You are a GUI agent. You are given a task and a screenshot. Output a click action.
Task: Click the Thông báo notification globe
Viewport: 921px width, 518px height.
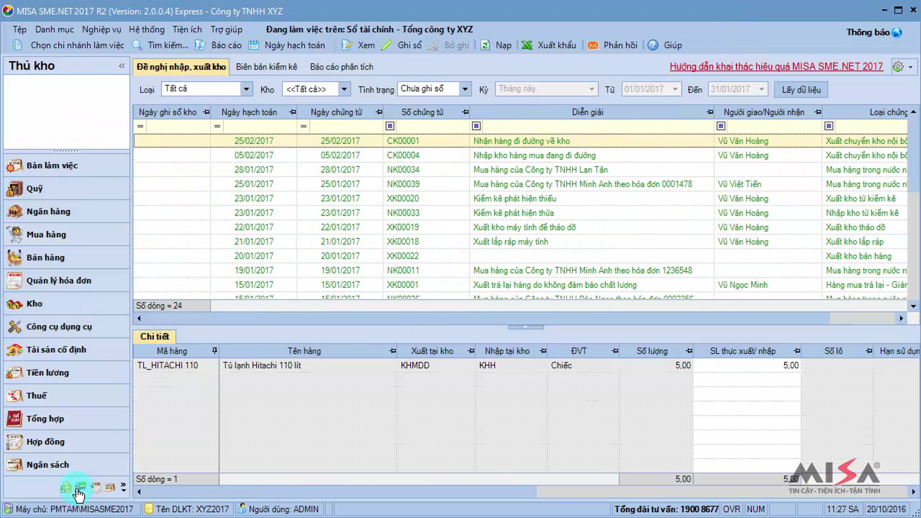click(897, 33)
